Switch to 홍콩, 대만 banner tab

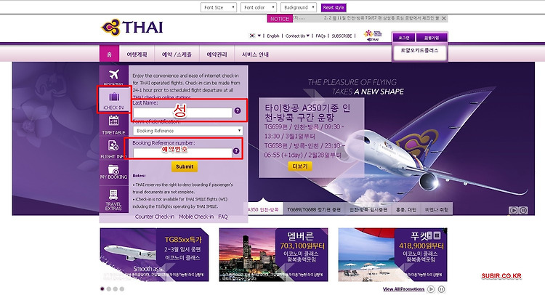(406, 209)
